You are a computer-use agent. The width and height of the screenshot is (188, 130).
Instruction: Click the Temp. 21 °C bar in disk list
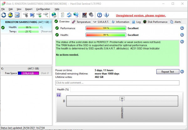[x=29, y=31]
